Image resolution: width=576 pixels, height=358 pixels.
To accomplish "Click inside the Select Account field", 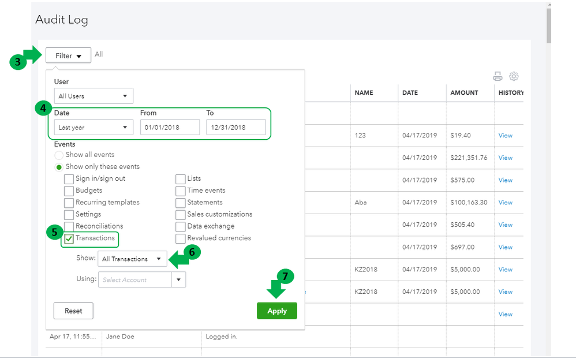I will click(135, 279).
